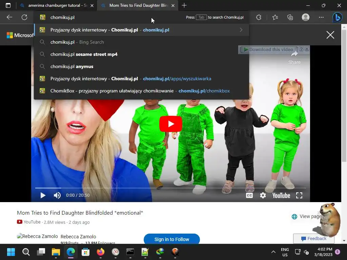Dismiss the Download this video bar

point(307,49)
